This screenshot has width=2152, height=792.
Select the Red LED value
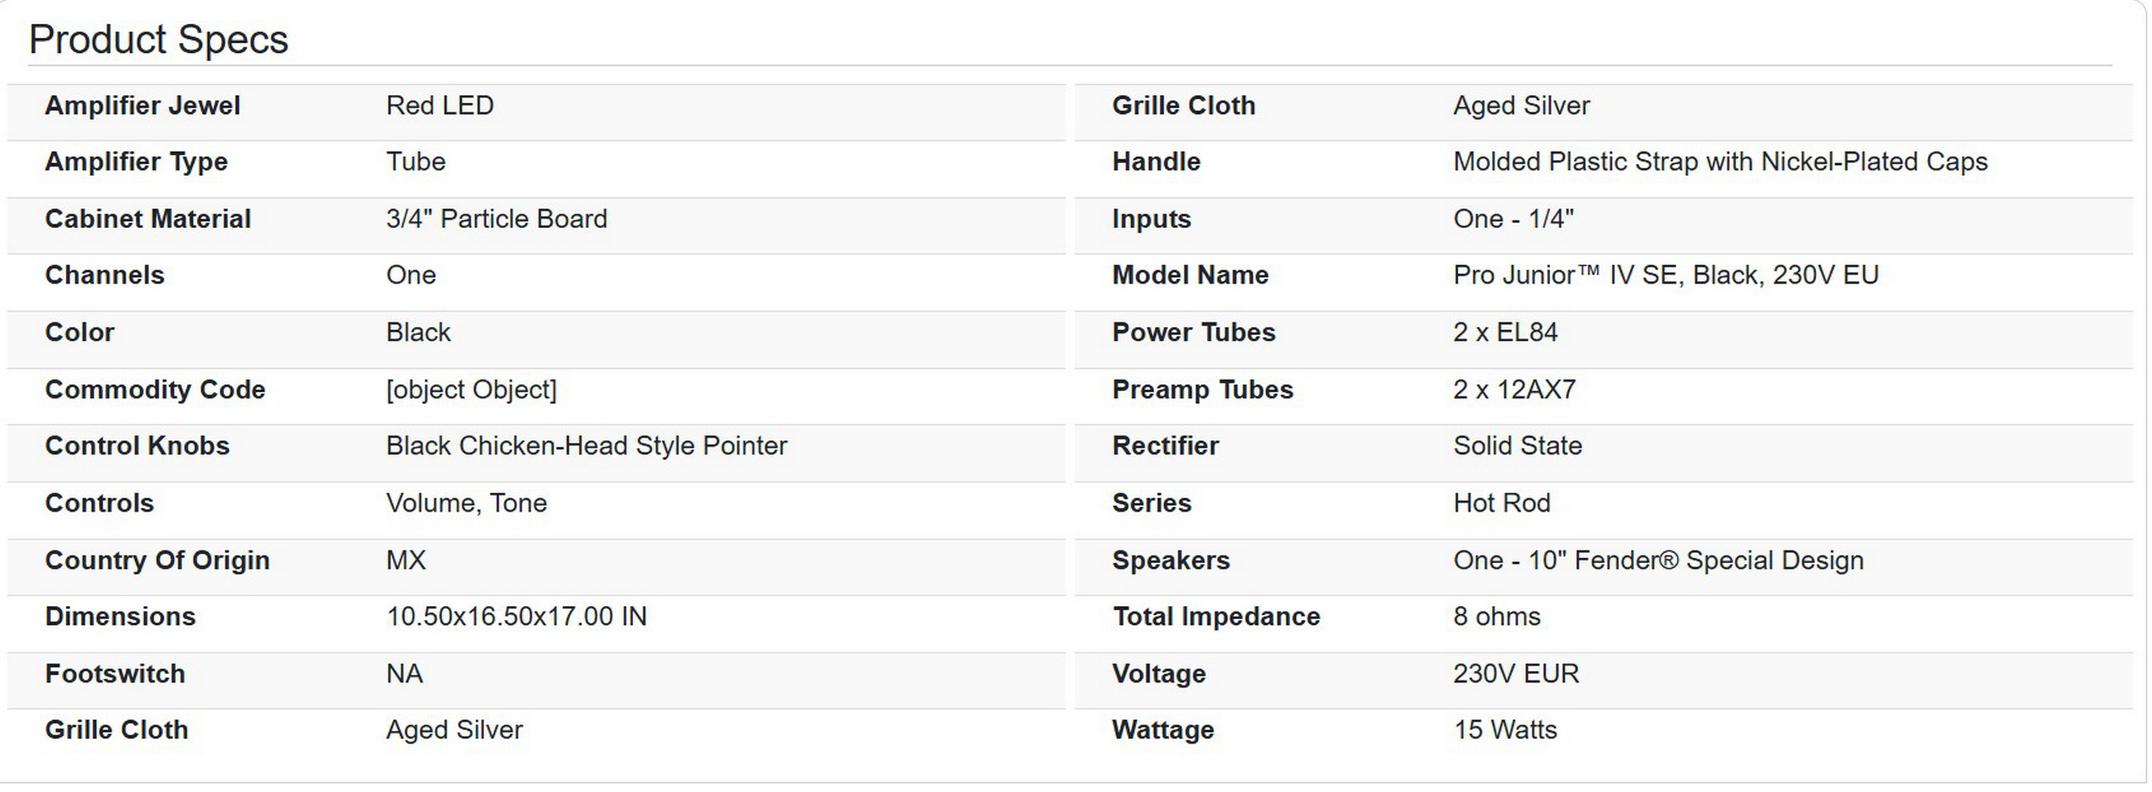coord(440,106)
